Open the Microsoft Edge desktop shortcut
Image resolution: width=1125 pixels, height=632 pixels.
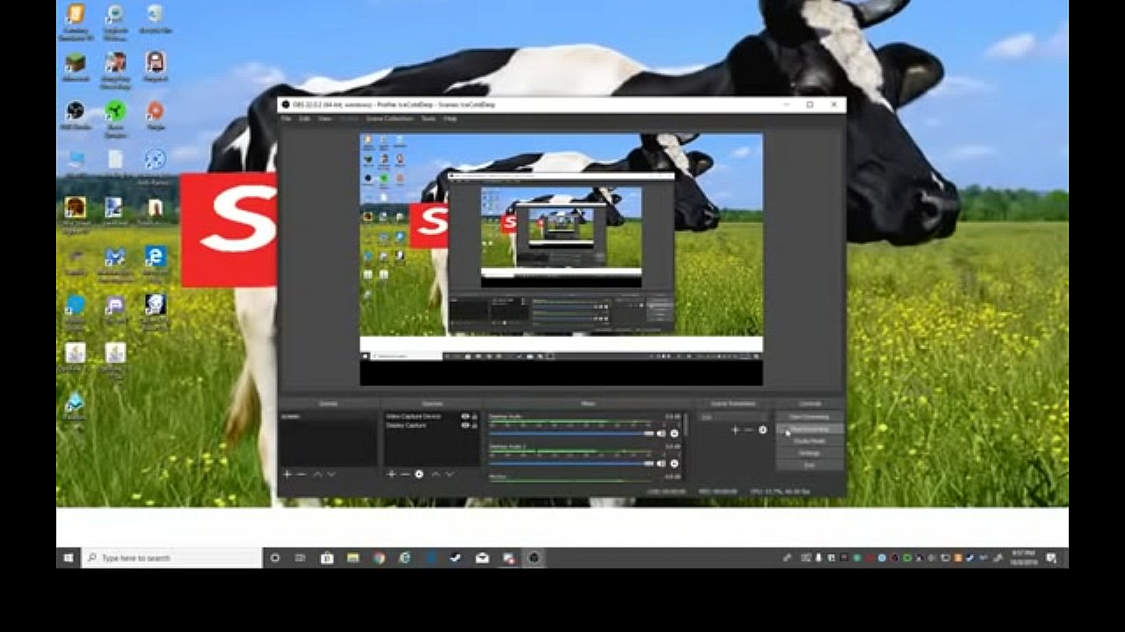tap(156, 257)
